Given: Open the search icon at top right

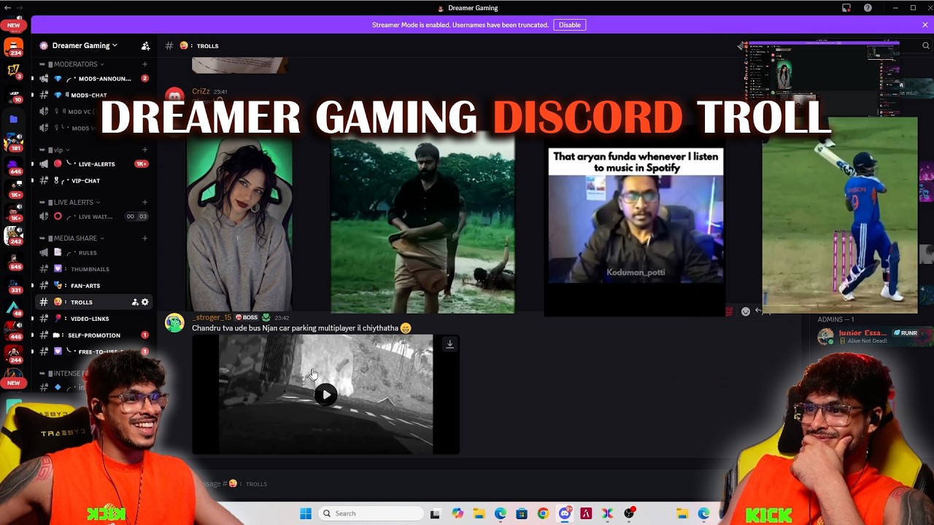Looking at the screenshot, I should 925,45.
